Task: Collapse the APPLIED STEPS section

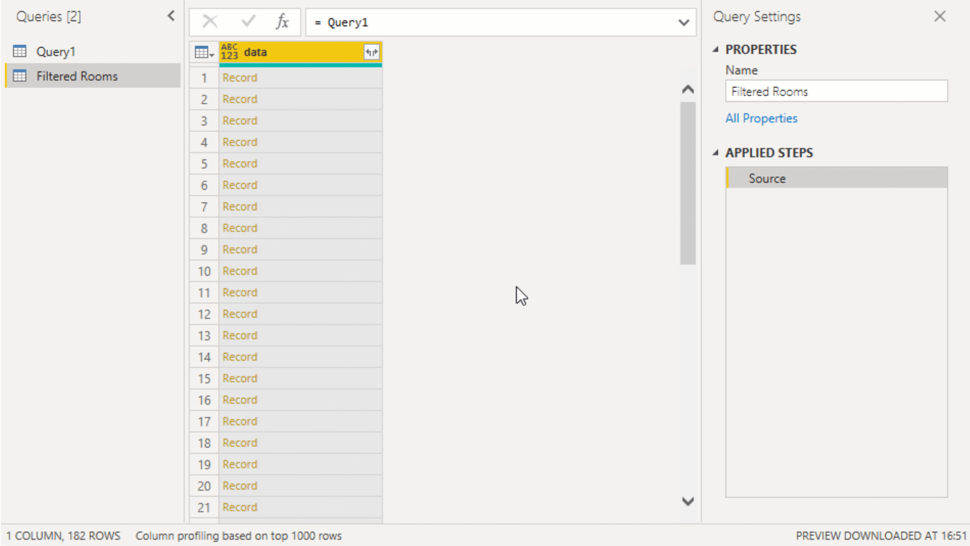Action: pyautogui.click(x=715, y=152)
